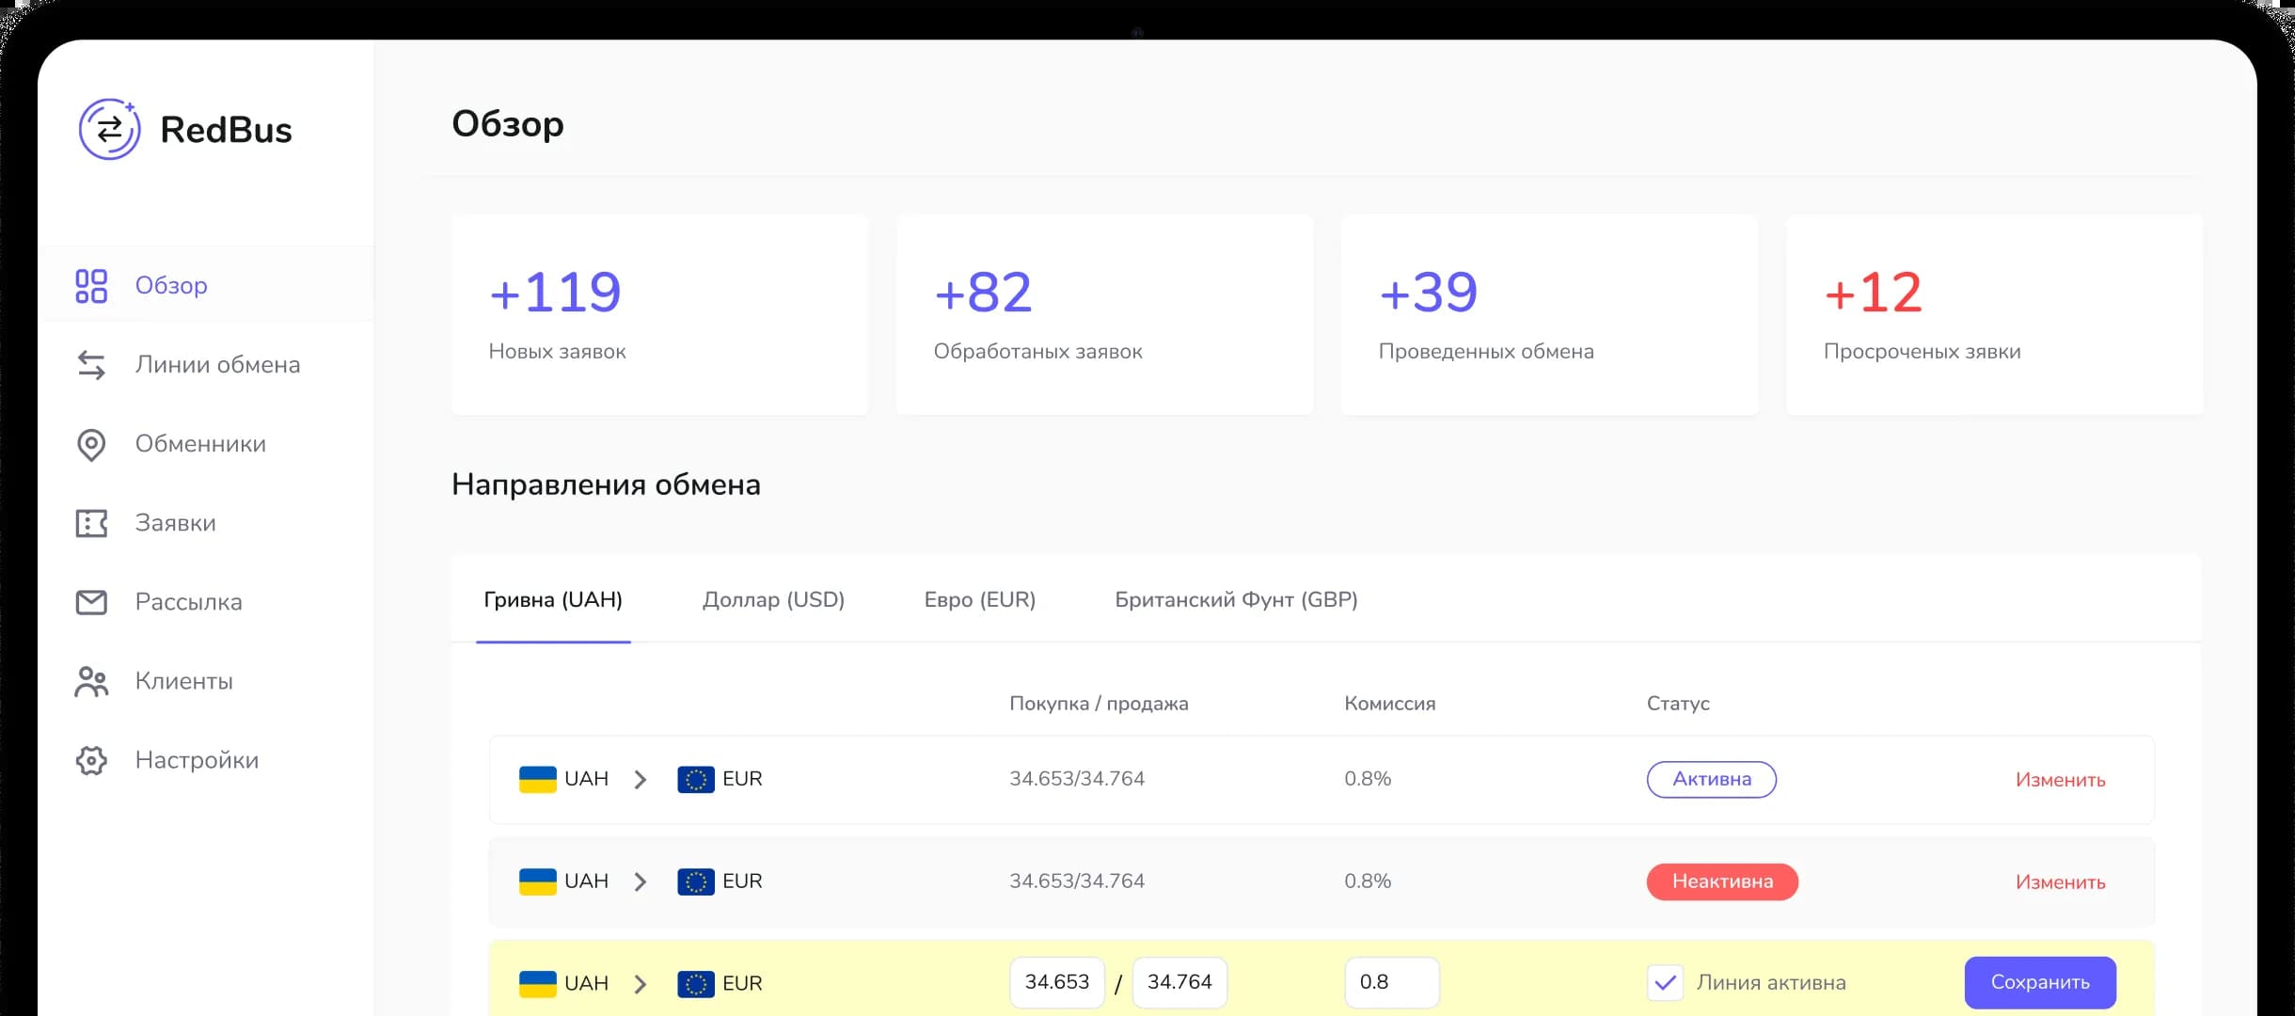
Task: Click the UAH flag in the highlighted editing row
Action: point(538,984)
